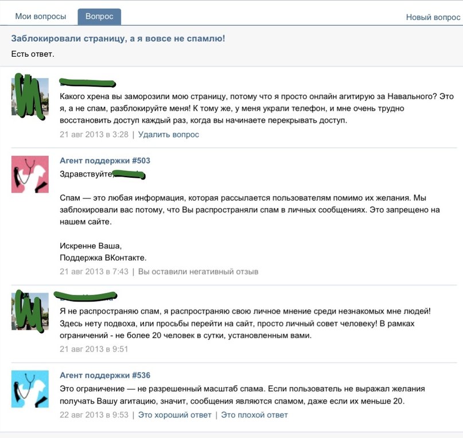Open Агент поддержки #536 profile name

(105, 376)
